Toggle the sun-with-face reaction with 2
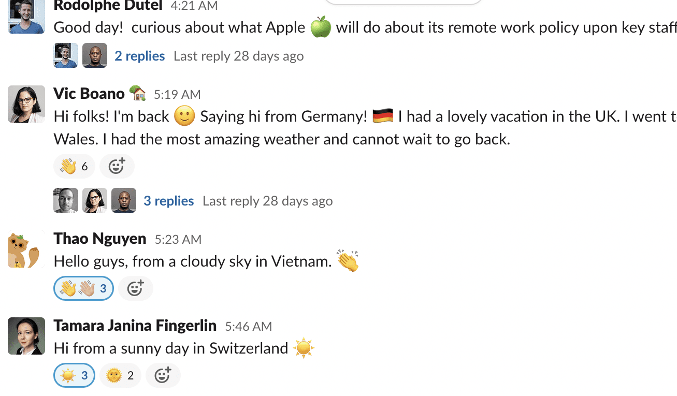The width and height of the screenshot is (677, 396). (120, 375)
